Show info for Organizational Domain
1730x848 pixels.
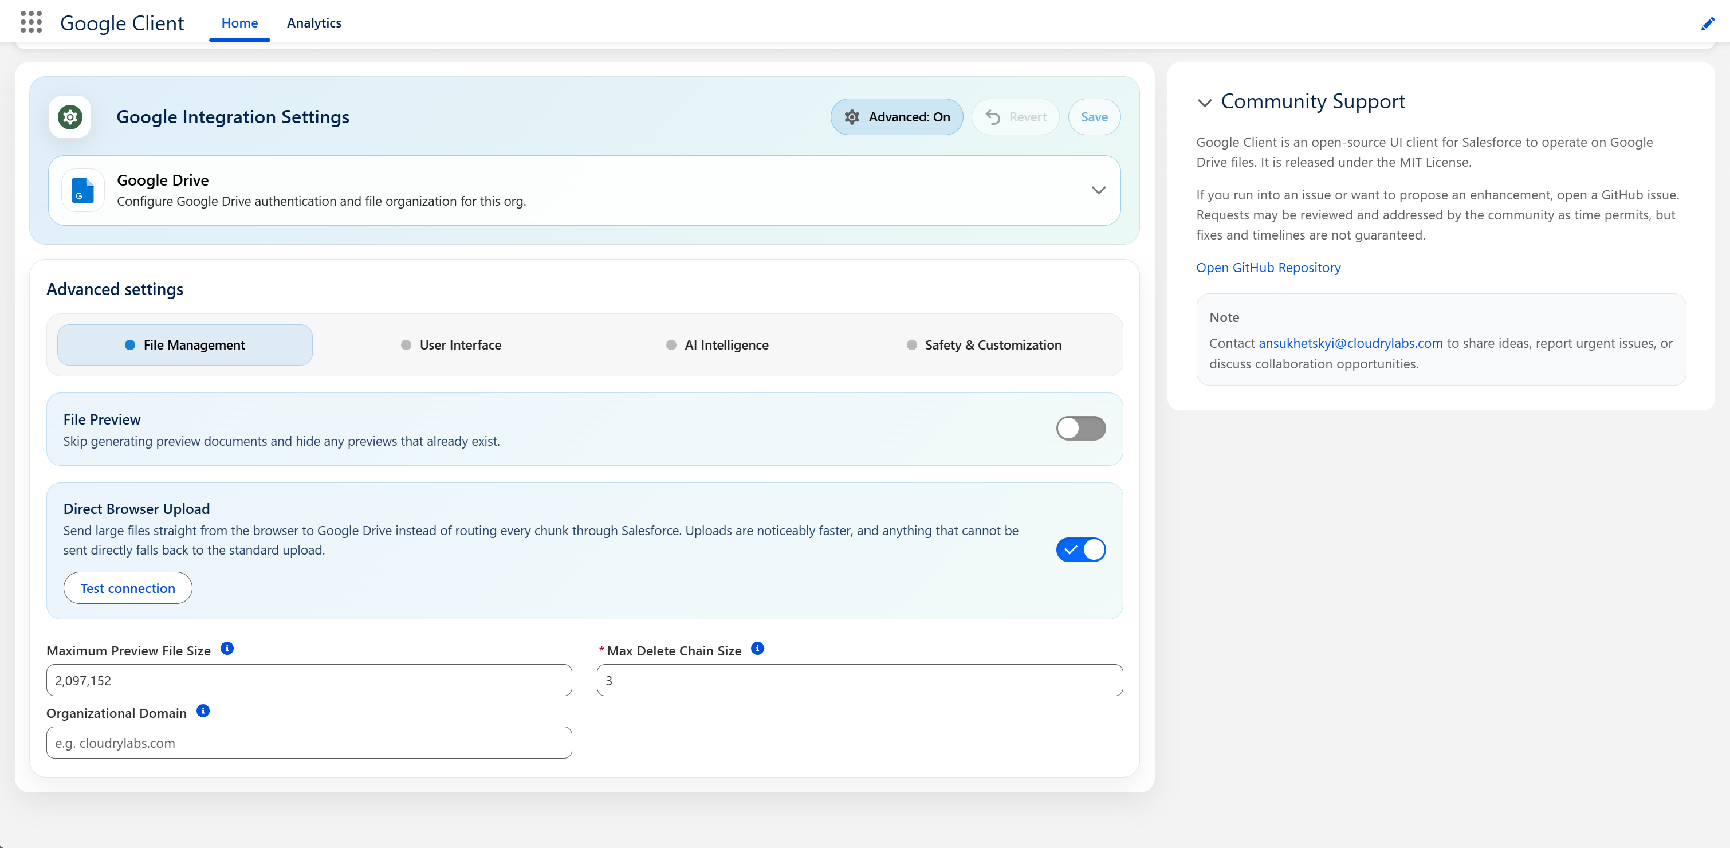[x=203, y=711]
